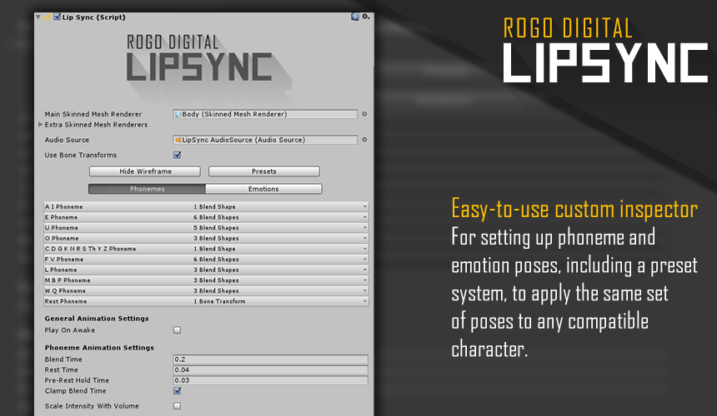
Task: Expand the W Q Phoneme row
Action: click(206, 290)
